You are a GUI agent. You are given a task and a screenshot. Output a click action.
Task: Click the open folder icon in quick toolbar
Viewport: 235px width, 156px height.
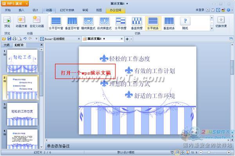[x=4, y=39]
